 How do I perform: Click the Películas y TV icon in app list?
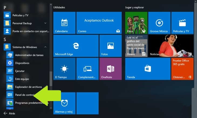[7, 15]
